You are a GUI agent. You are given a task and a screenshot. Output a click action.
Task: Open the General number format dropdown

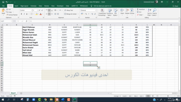coord(95,10)
